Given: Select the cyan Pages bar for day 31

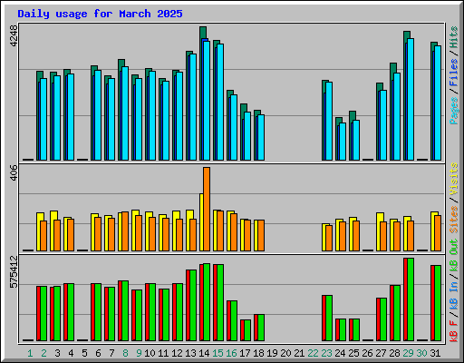Looking at the screenshot, I should click(438, 103).
